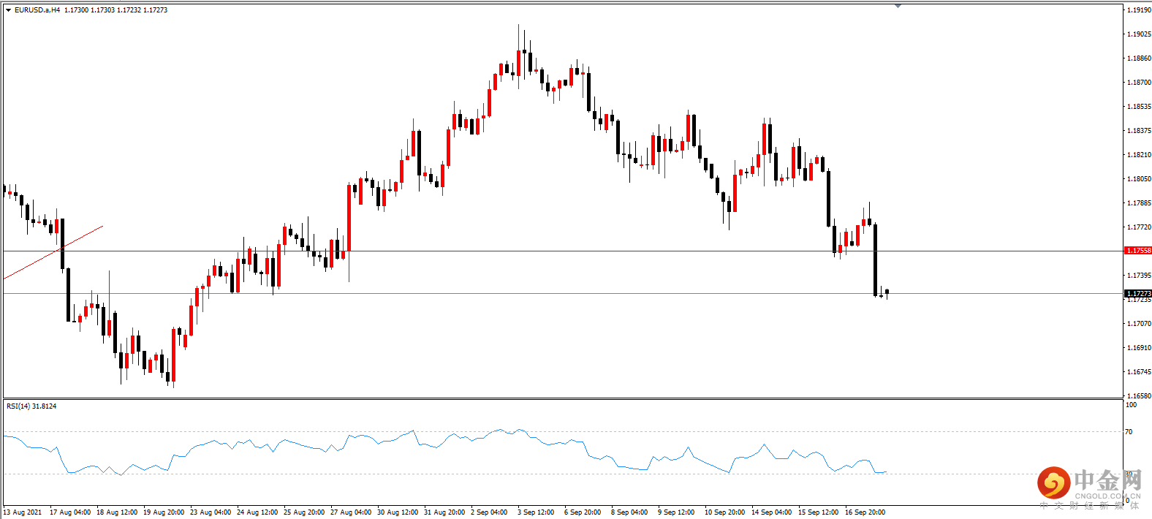Click the 19 Aug 20:00 time label
Viewport: 1152px width, 519px height.
[164, 512]
